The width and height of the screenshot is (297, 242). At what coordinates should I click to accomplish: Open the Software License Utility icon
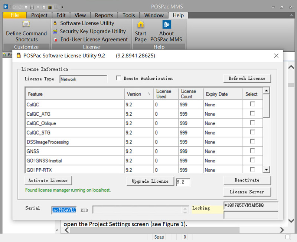coord(56,23)
